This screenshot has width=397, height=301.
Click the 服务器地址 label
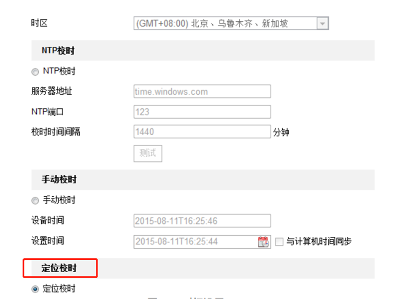(x=52, y=92)
